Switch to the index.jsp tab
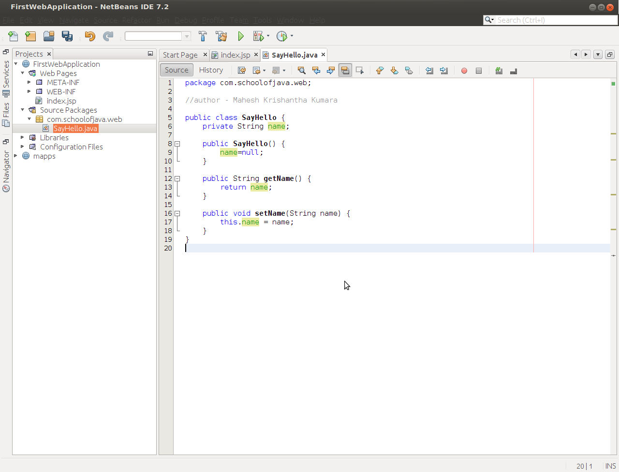 click(235, 55)
